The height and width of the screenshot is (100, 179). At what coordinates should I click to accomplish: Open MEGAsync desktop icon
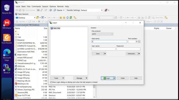[x=7, y=24]
